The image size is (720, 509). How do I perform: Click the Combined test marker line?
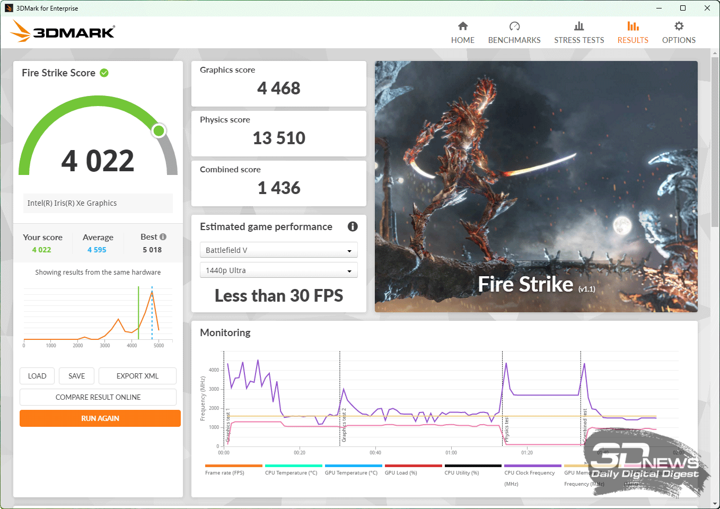[x=581, y=398]
